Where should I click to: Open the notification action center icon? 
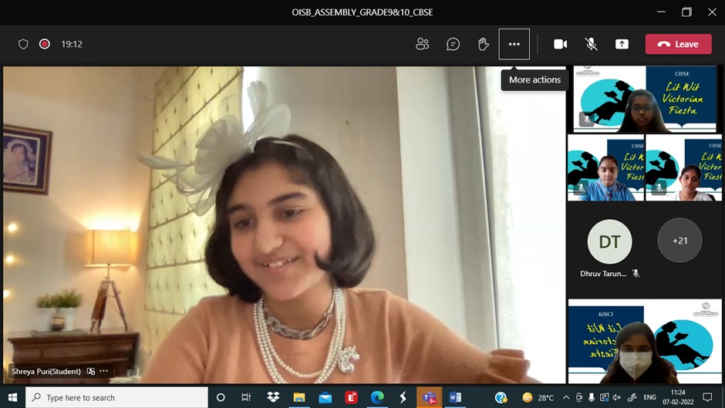tap(707, 397)
